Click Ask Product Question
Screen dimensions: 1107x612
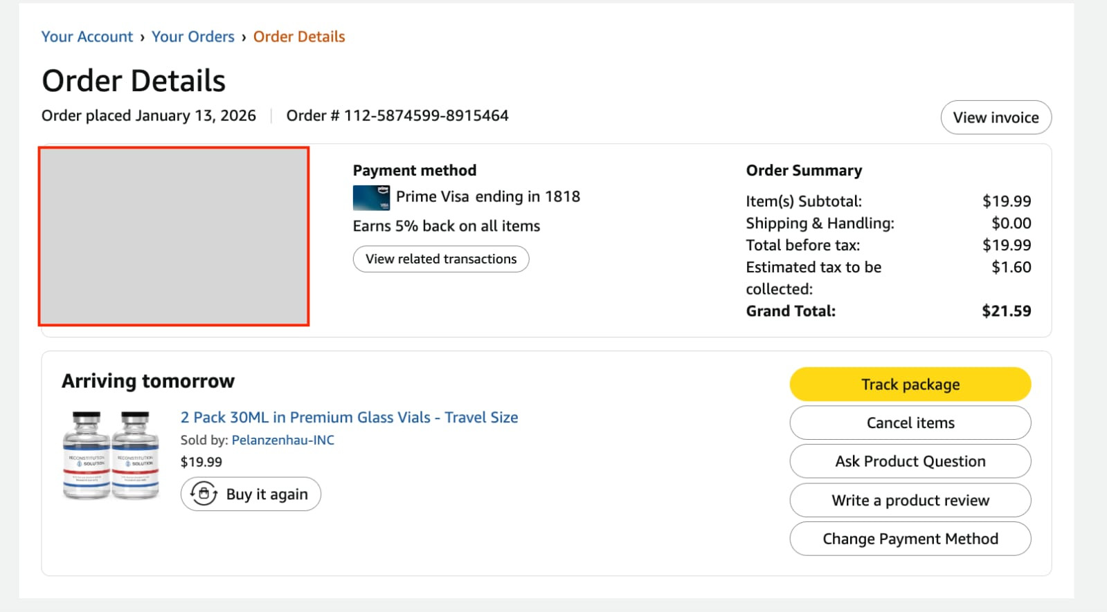[910, 461]
